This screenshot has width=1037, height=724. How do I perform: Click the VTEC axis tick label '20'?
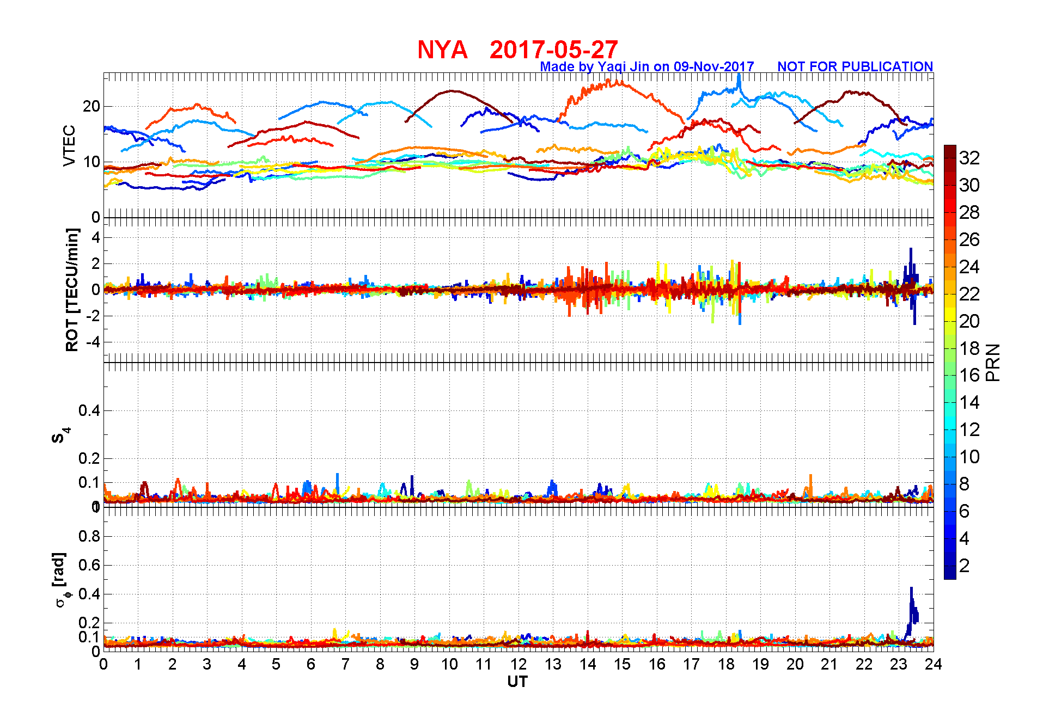91,107
